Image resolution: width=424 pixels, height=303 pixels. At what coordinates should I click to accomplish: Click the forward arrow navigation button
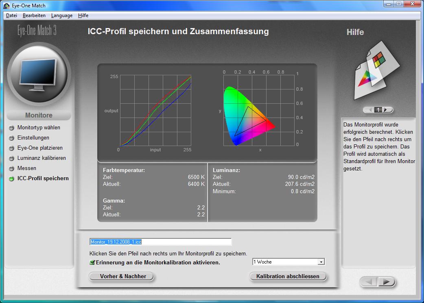pos(387,282)
